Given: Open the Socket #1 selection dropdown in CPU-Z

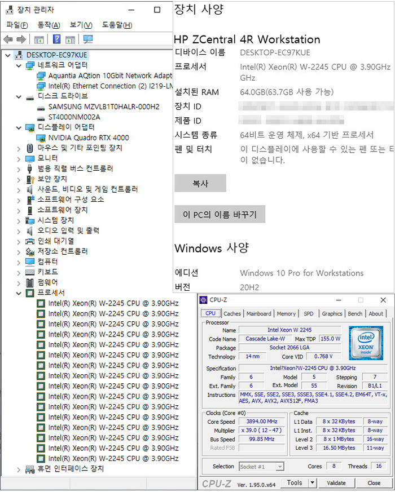Looking at the screenshot, I should coord(280,467).
